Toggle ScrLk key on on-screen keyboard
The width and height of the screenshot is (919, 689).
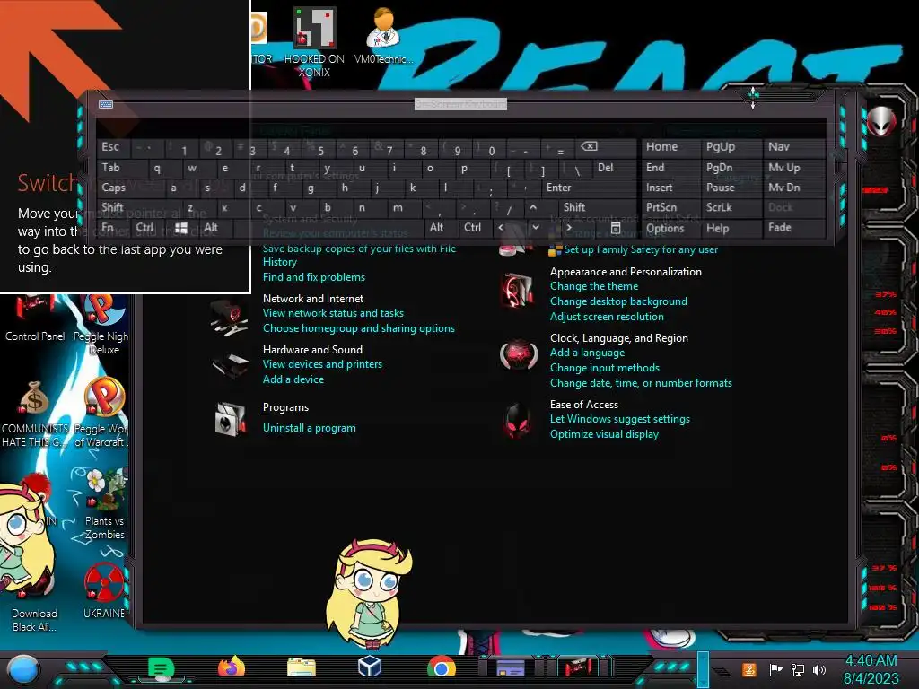click(x=731, y=207)
